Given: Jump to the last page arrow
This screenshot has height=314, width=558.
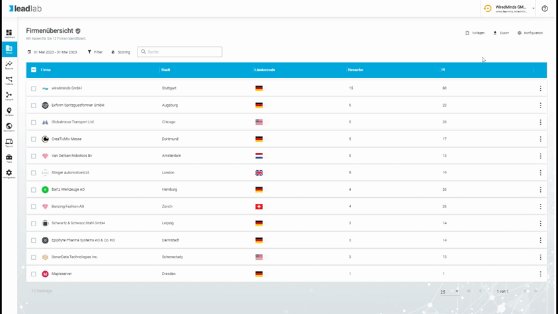Looking at the screenshot, I should point(536,292).
